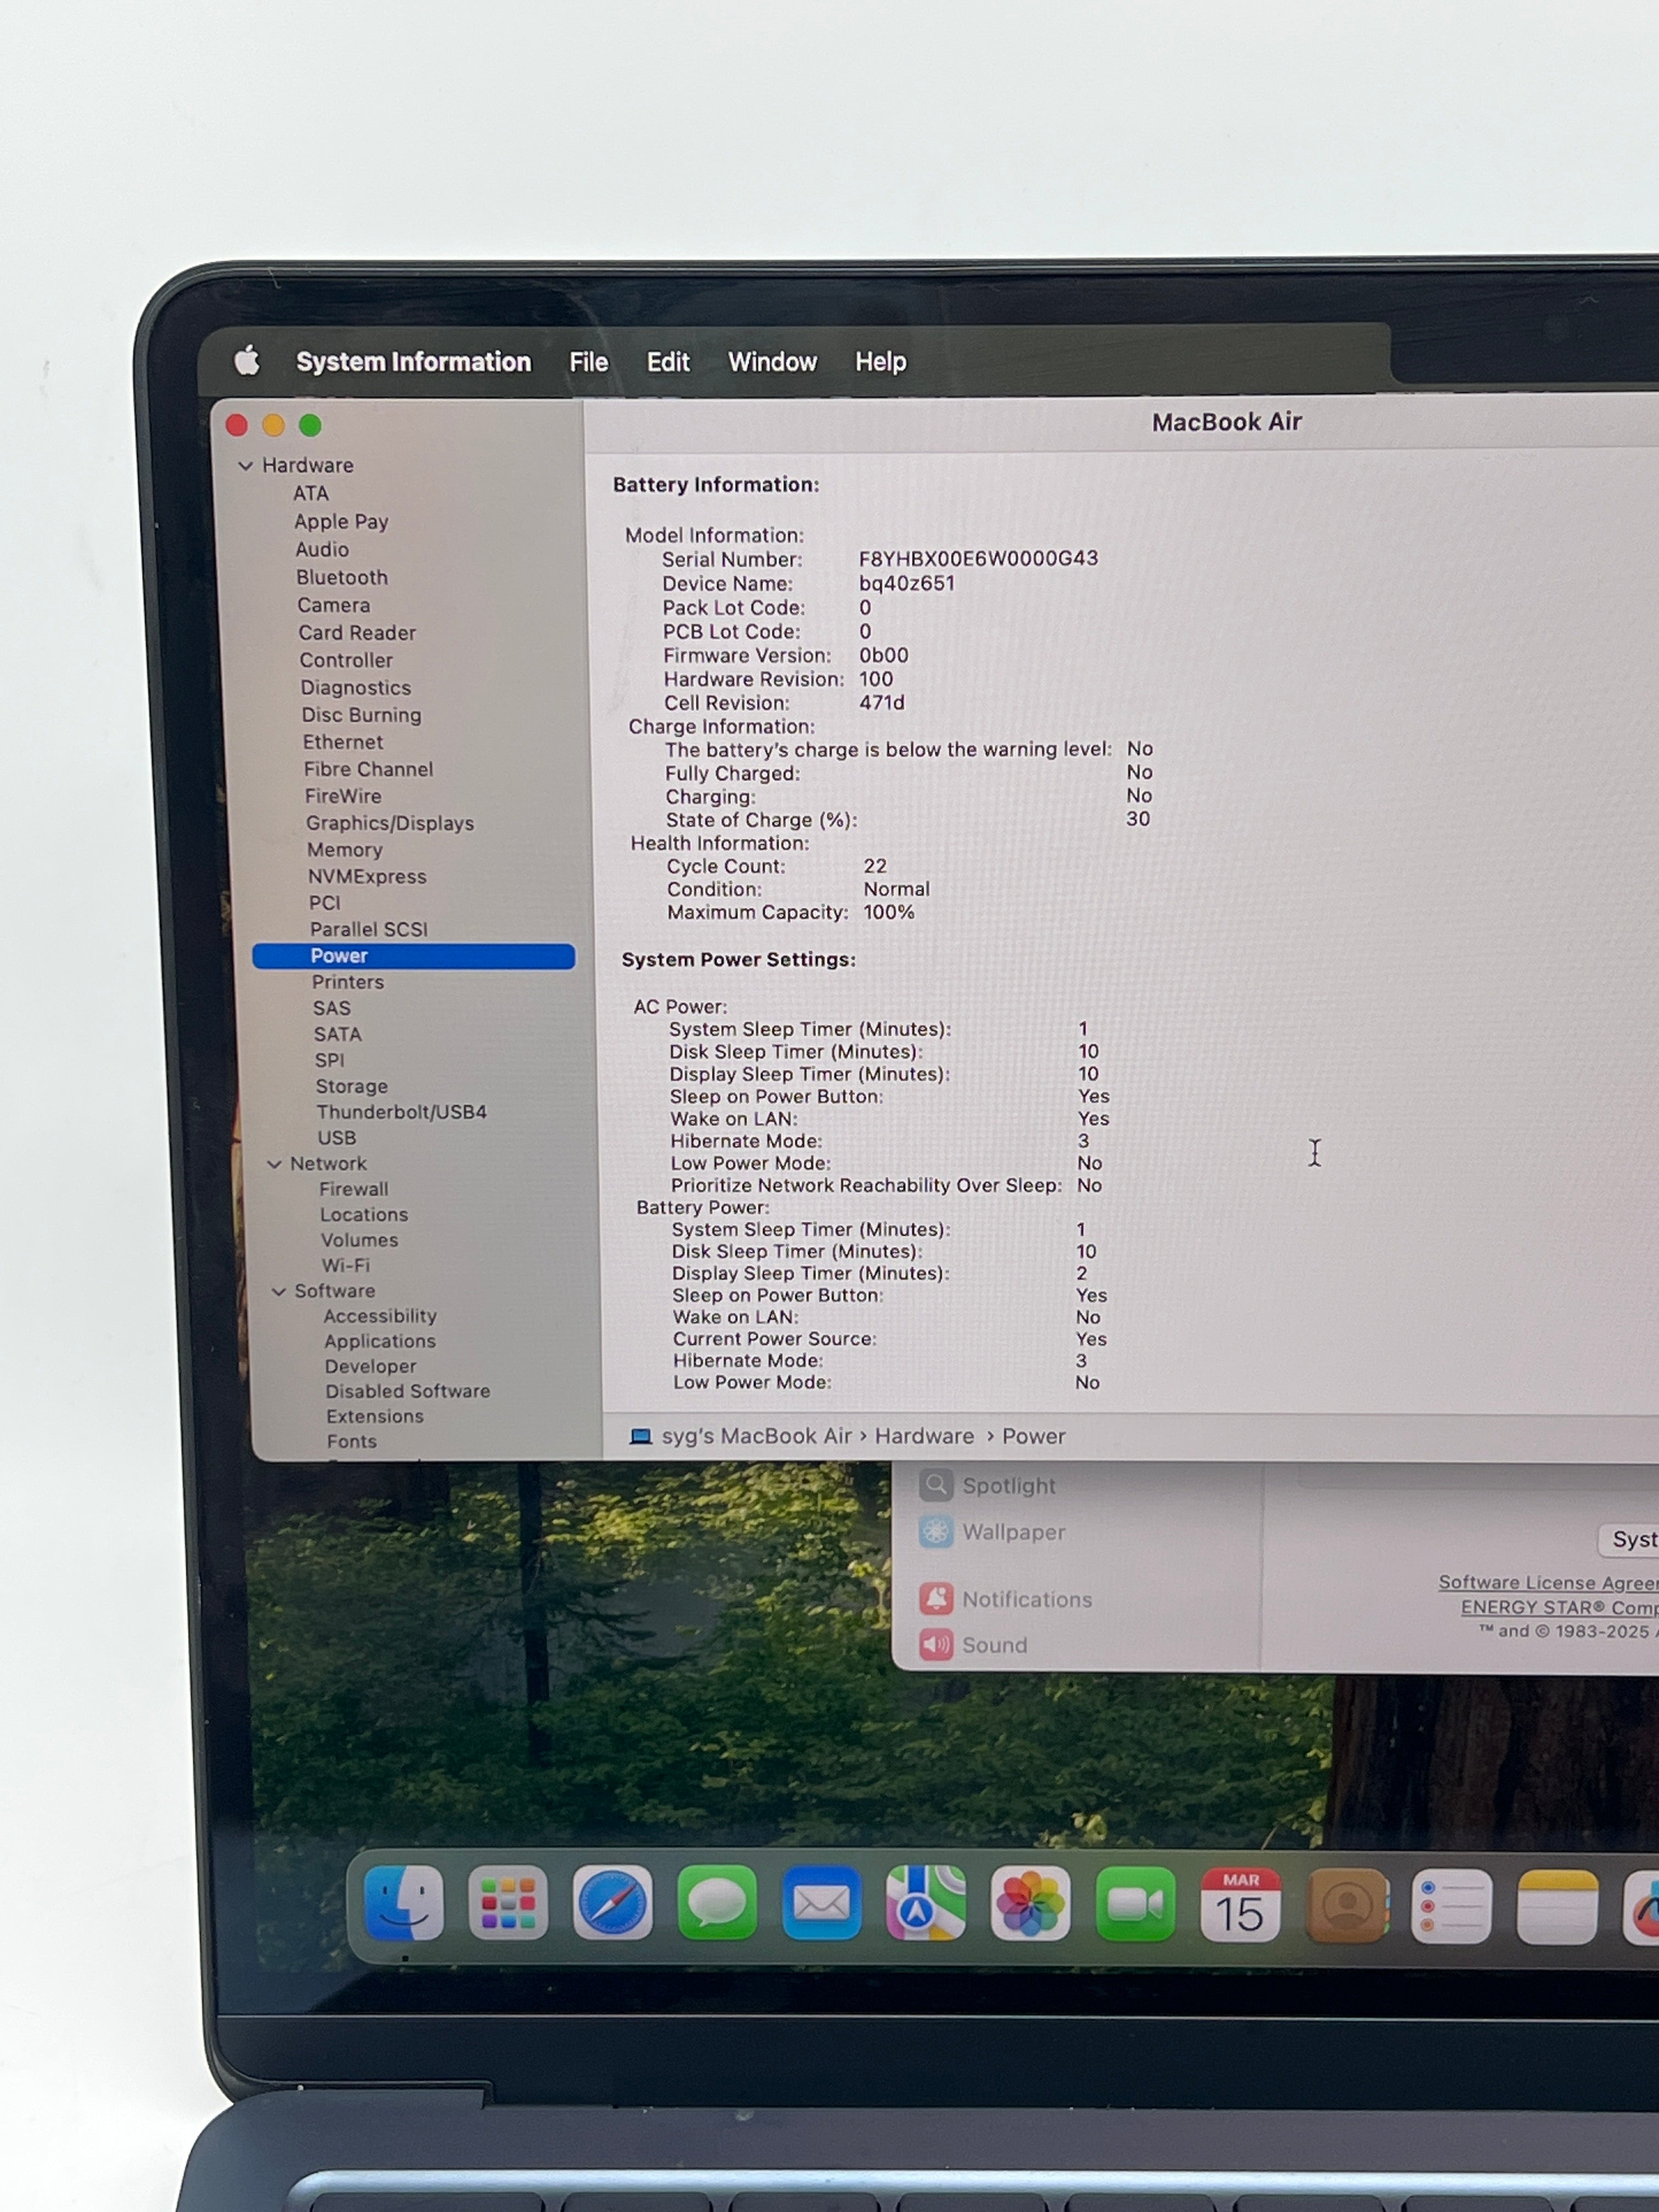Open Maps app in the Dock
Screen dimensions: 1659x2212
tap(926, 1903)
